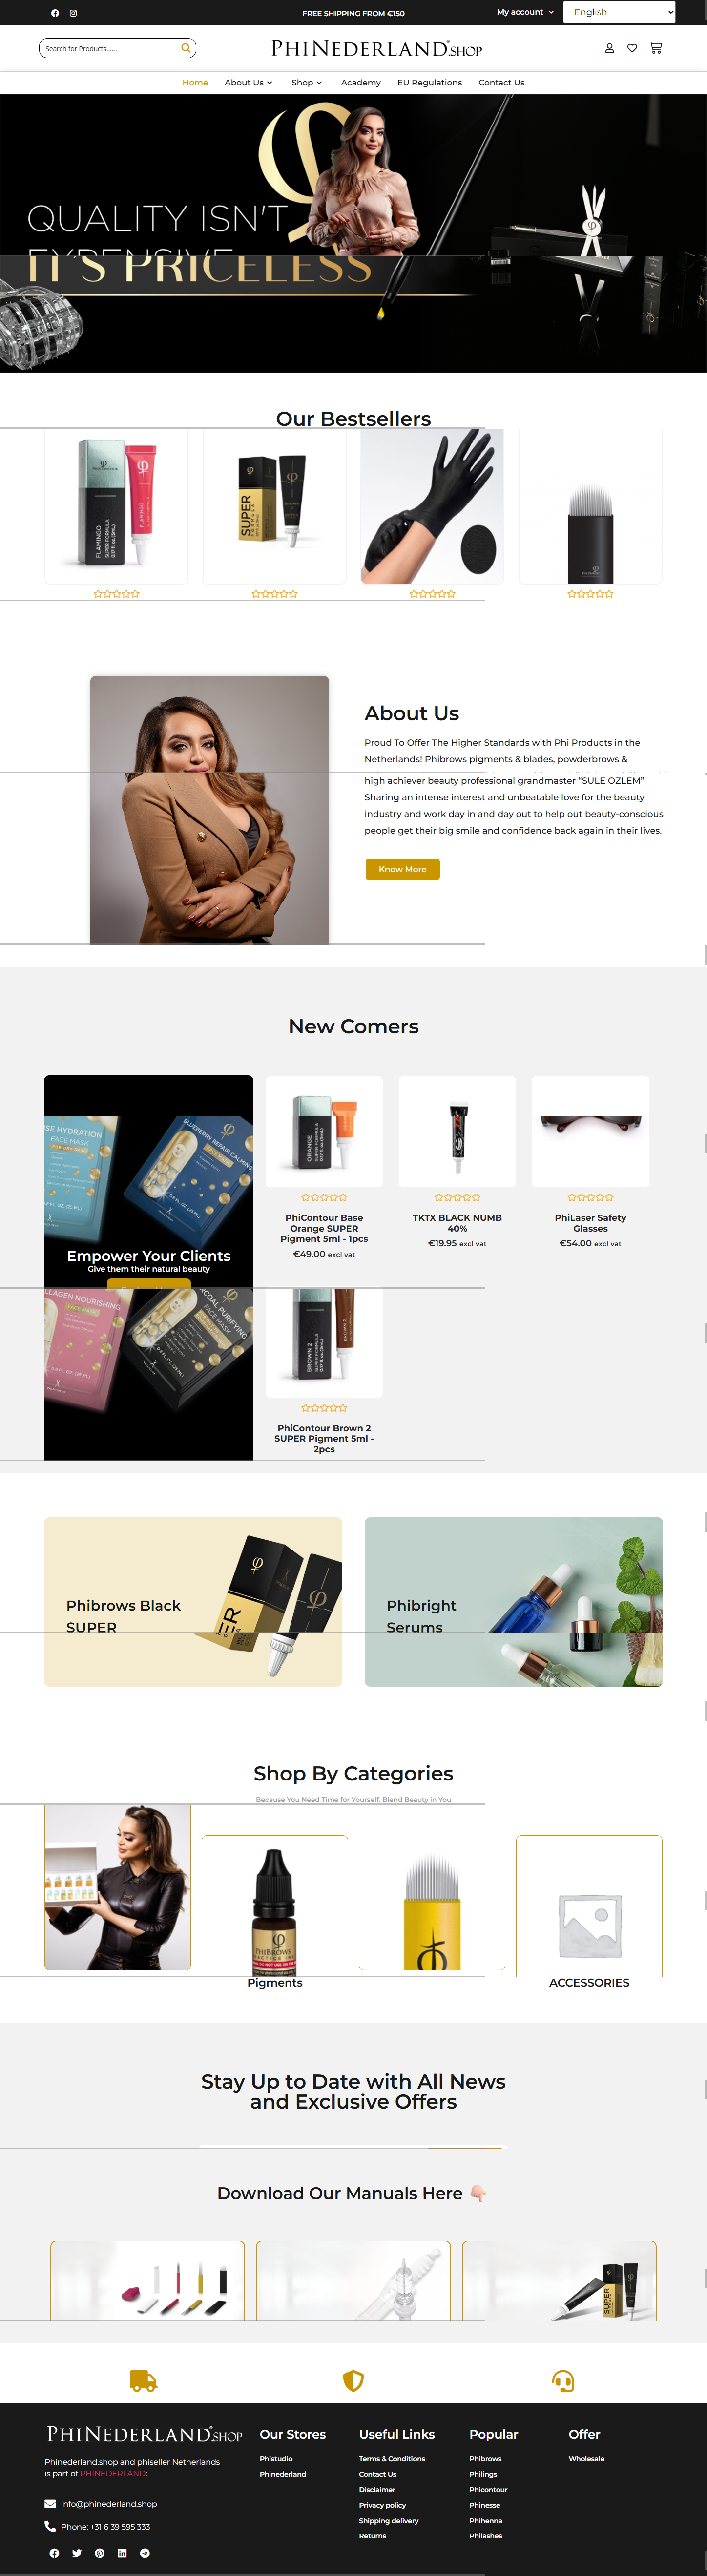Open the shopping cart icon
The height and width of the screenshot is (2576, 707).
click(x=655, y=48)
